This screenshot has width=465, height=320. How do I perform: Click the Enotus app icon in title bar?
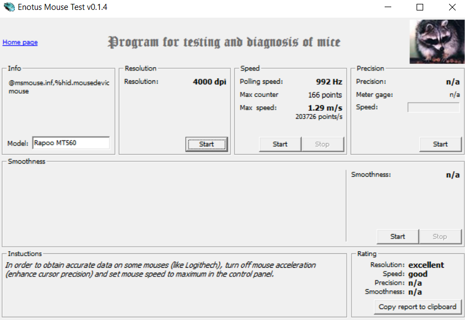click(9, 7)
